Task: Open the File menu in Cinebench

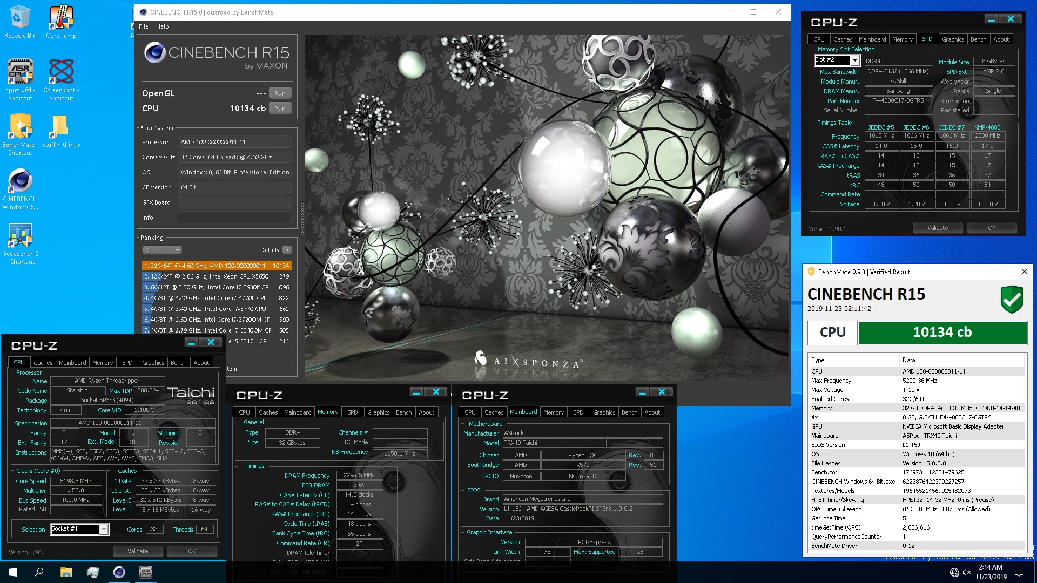Action: [143, 26]
